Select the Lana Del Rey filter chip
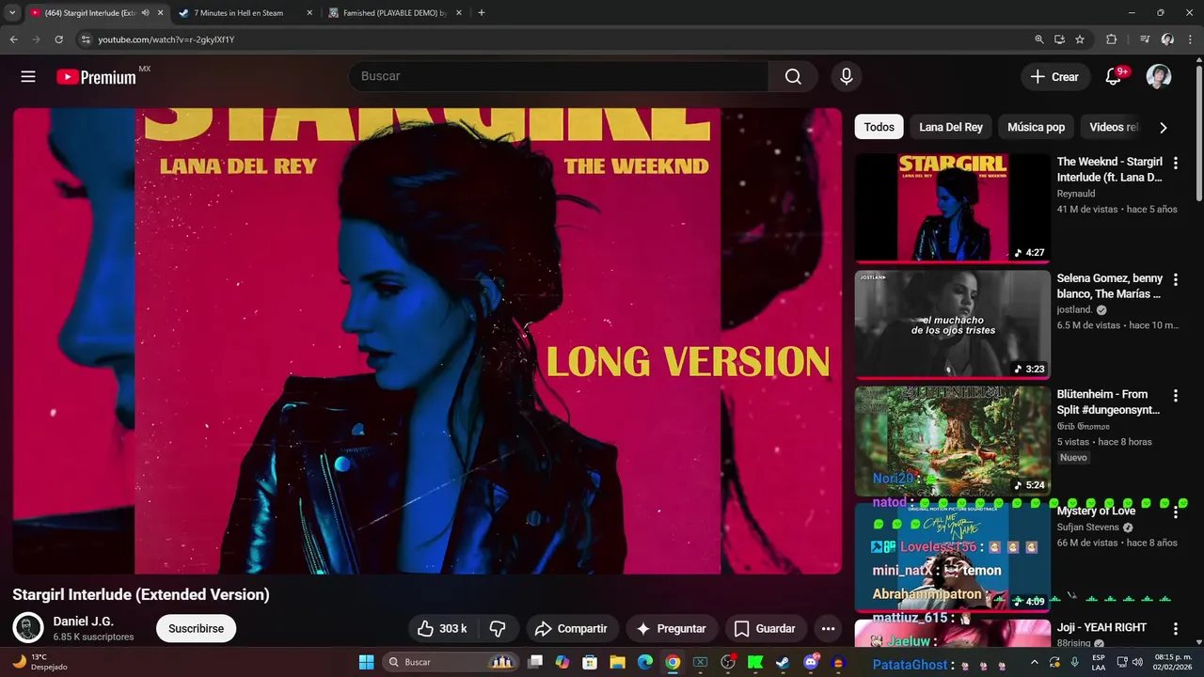The image size is (1204, 677). pos(951,127)
